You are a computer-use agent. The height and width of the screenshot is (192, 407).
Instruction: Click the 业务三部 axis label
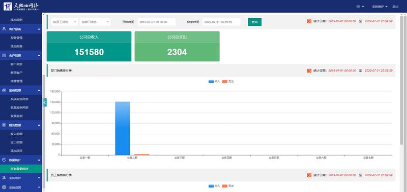[180, 158]
